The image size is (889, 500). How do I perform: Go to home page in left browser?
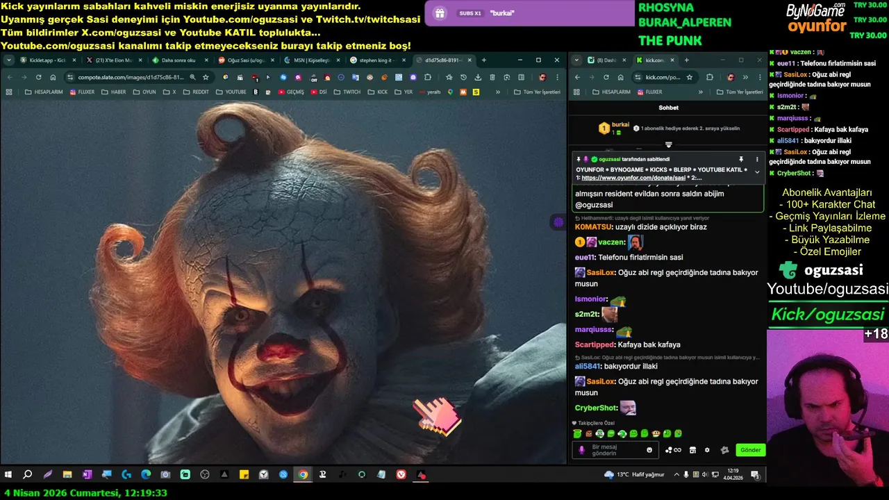coord(53,77)
